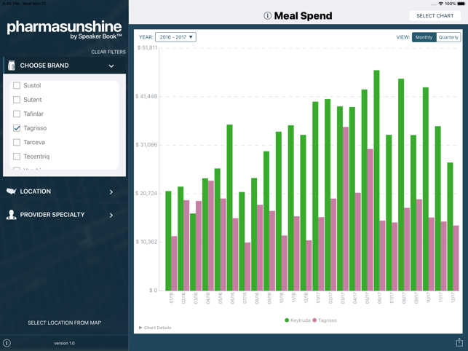
Task: Click the $ 51,811 y-axis value
Action: tap(147, 48)
